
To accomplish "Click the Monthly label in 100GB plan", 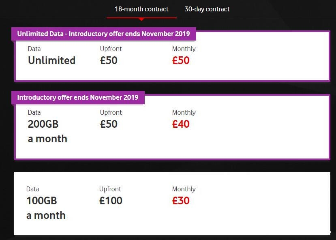I will [184, 189].
